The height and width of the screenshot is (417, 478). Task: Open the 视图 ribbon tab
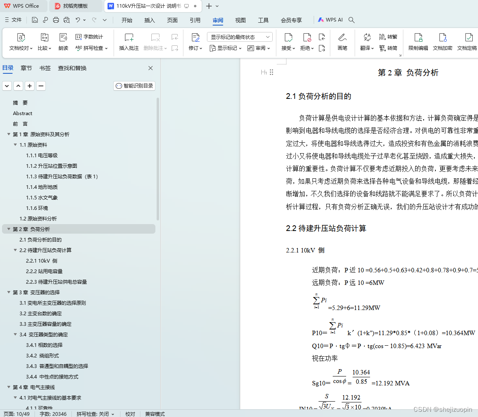241,20
